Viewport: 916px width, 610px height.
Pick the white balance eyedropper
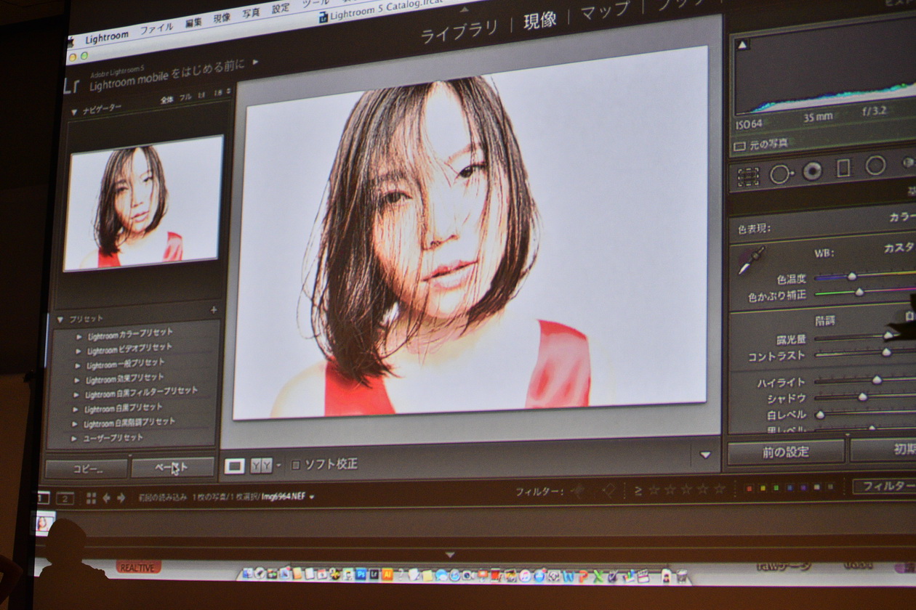pos(751,260)
